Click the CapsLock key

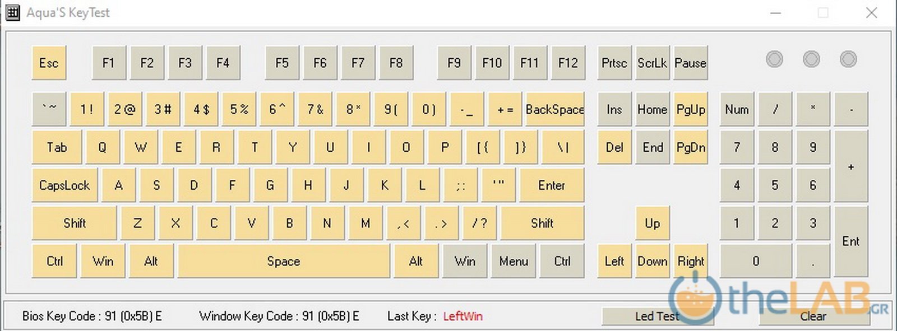click(x=64, y=185)
